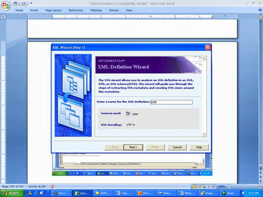This screenshot has width=263, height=197.
Task: Click the zoom slider handle
Action: coord(244,186)
